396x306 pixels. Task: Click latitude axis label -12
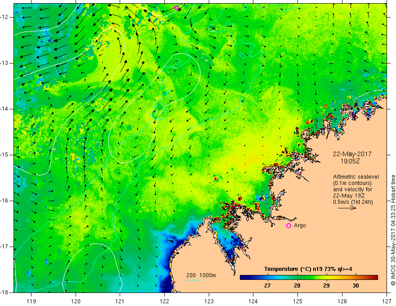(5, 17)
